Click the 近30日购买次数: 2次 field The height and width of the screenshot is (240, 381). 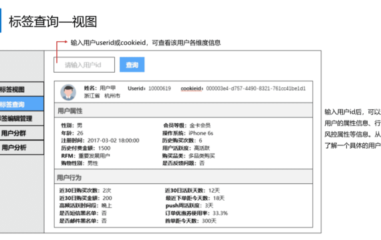tap(86, 190)
